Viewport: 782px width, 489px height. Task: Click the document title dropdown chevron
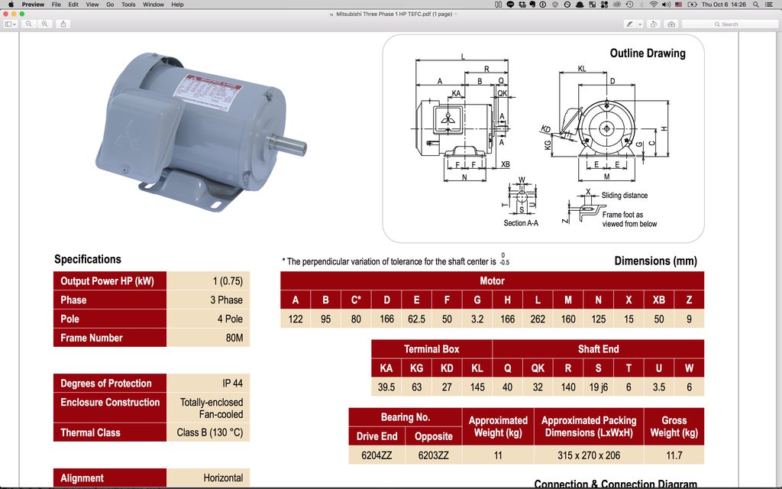click(456, 14)
